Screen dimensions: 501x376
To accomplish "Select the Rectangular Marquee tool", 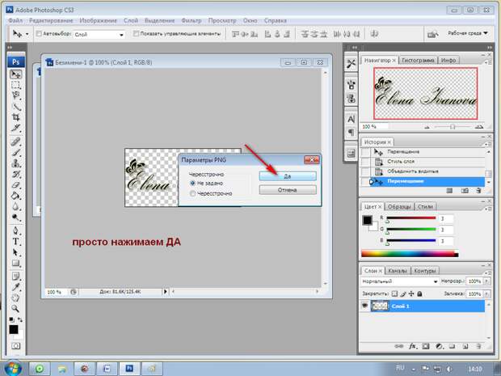I will (x=15, y=85).
